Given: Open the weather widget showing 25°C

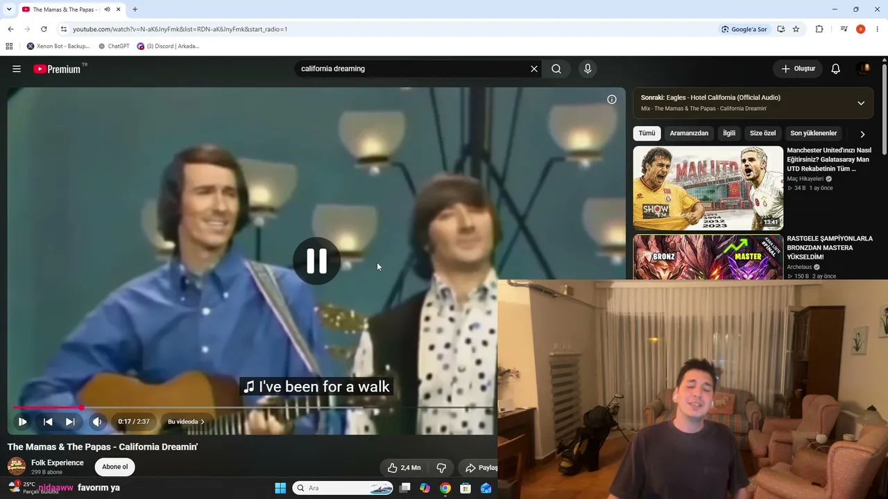Looking at the screenshot, I should click(x=35, y=487).
